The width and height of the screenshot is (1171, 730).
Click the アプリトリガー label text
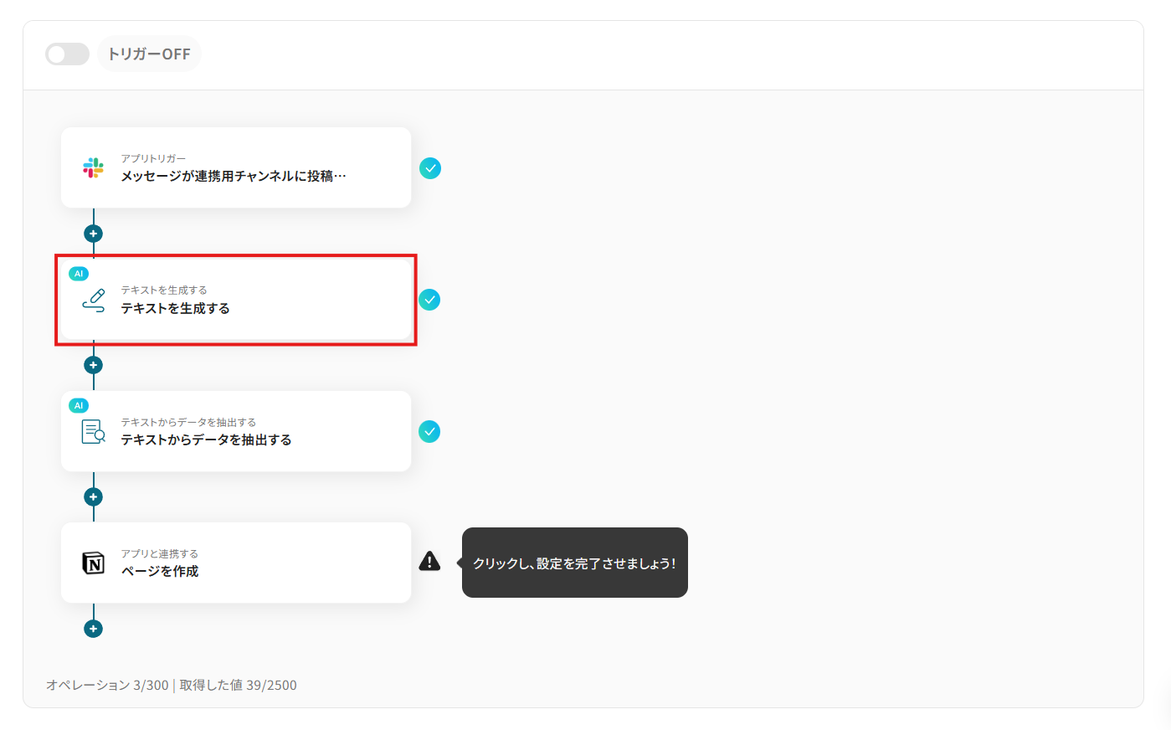[153, 158]
